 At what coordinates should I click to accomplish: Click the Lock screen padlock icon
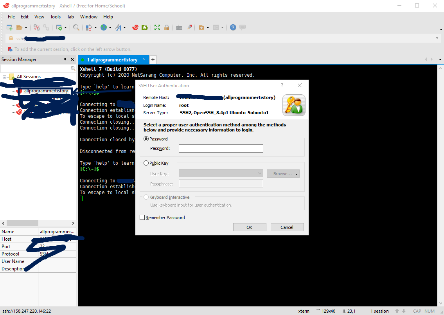tap(167, 27)
